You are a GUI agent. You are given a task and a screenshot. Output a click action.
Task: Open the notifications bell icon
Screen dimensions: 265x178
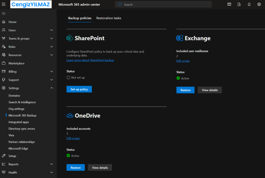(x=249, y=4)
